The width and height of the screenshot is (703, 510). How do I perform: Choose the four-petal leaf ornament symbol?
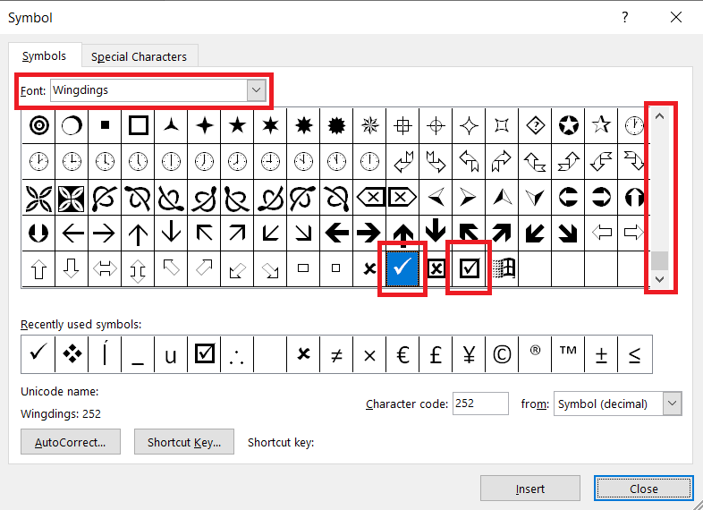coord(38,197)
